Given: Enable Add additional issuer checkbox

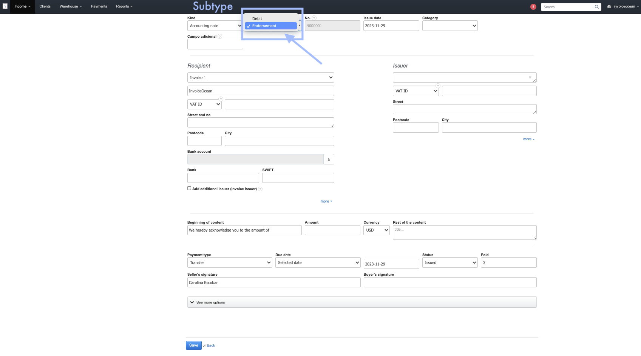Looking at the screenshot, I should [189, 188].
